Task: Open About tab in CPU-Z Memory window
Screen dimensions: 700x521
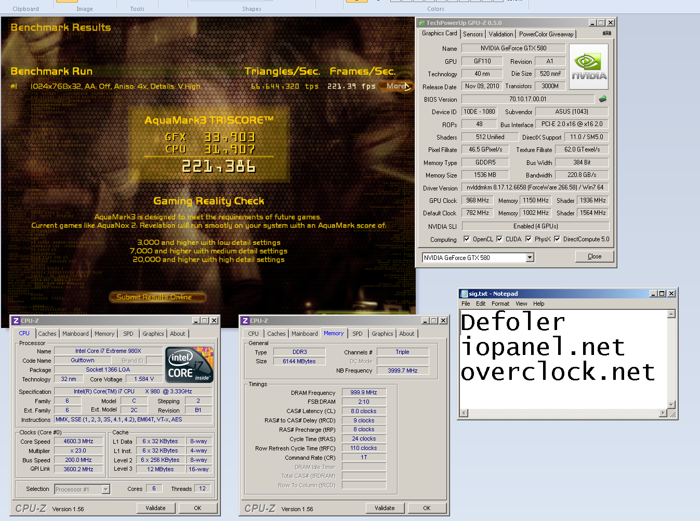Action: pyautogui.click(x=407, y=334)
